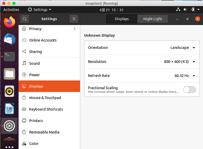This screenshot has width=203, height=149.
Task: Click the search icon in Settings header
Action: click(x=25, y=19)
